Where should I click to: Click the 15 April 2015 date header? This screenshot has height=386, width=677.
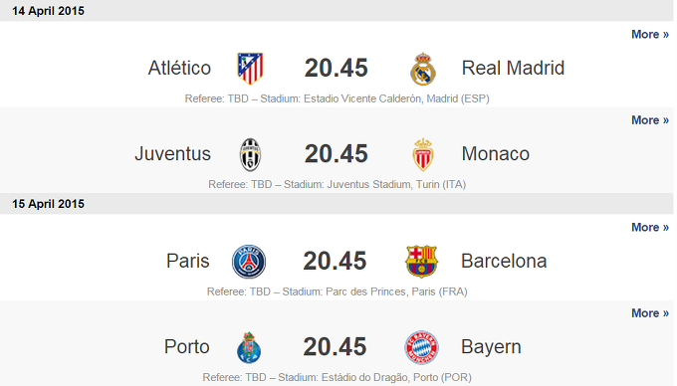pyautogui.click(x=48, y=204)
